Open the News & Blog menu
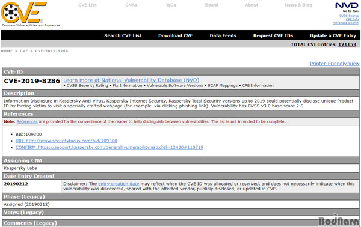The width and height of the screenshot is (361, 227). click(x=298, y=5)
